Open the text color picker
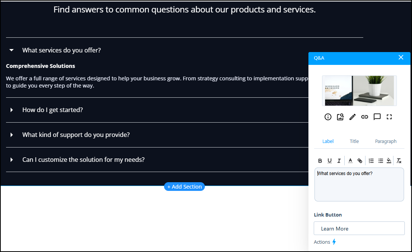The width and height of the screenshot is (412, 252). [350, 161]
